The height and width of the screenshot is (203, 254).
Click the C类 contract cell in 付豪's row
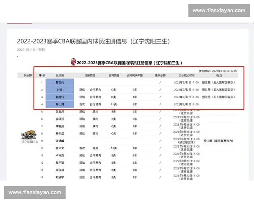(x=113, y=90)
